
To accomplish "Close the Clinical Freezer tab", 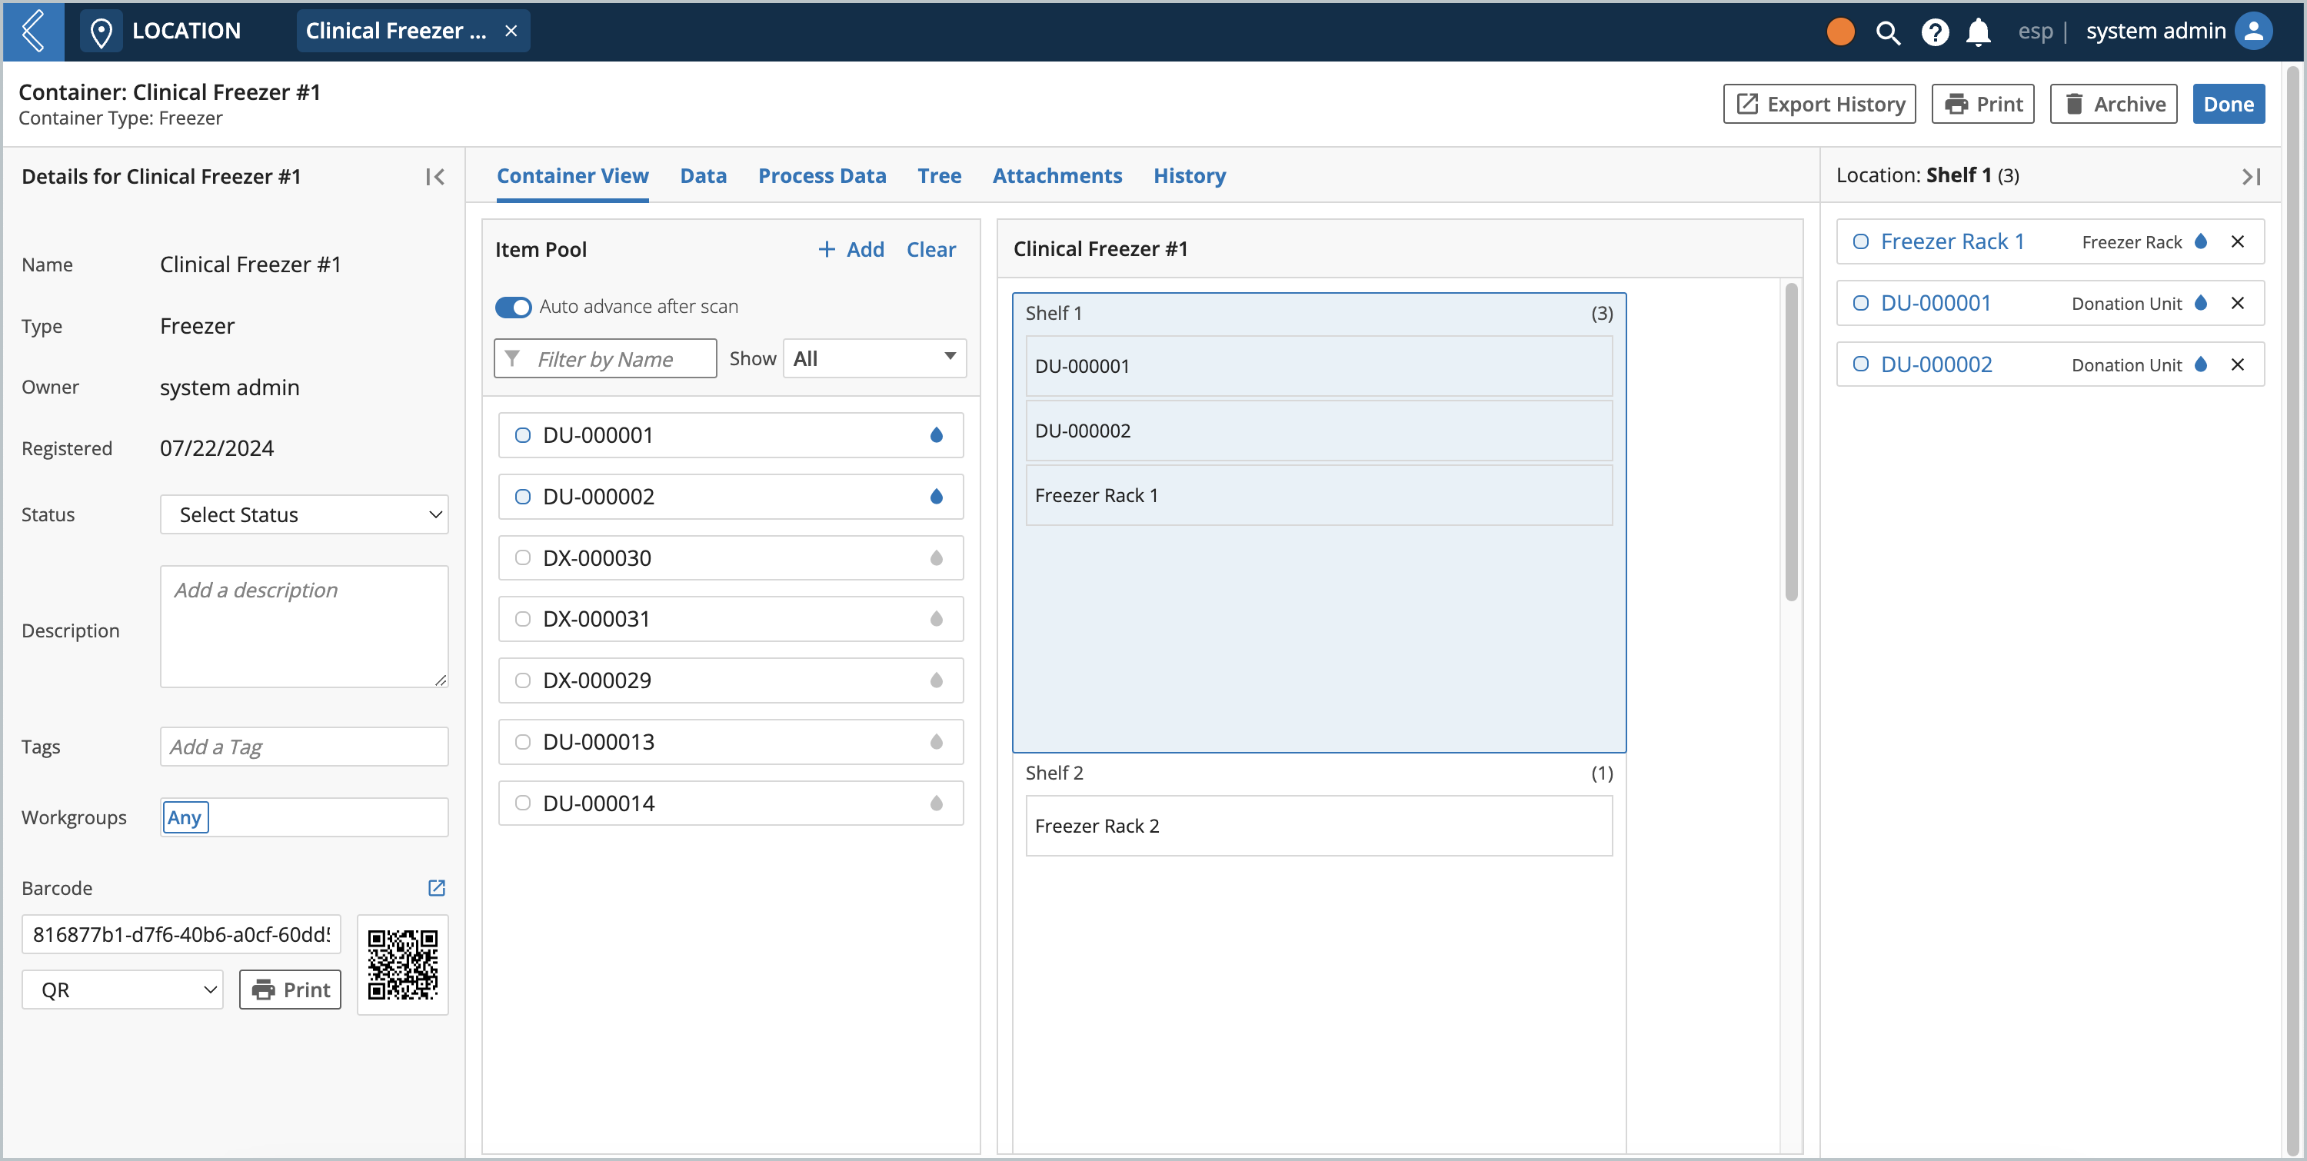I will pyautogui.click(x=511, y=31).
